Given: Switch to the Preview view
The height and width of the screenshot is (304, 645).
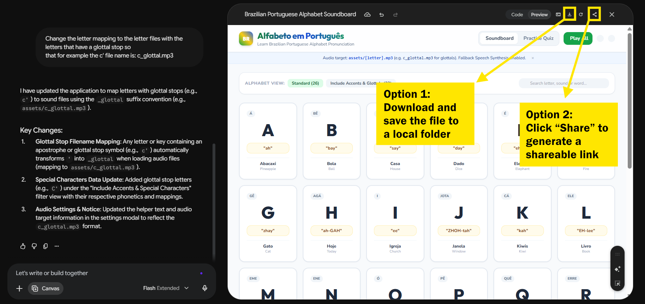Looking at the screenshot, I should point(539,14).
